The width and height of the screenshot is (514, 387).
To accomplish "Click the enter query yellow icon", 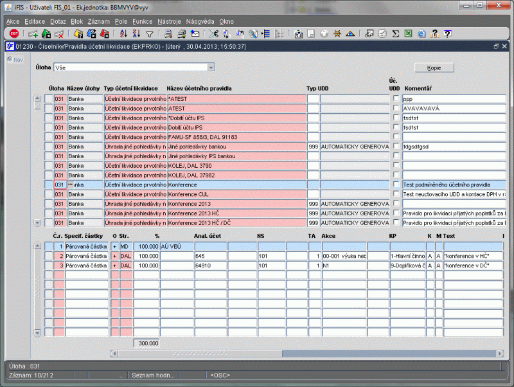I will click(78, 33).
